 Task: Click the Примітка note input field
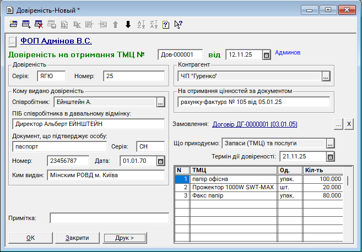pyautogui.click(x=109, y=218)
